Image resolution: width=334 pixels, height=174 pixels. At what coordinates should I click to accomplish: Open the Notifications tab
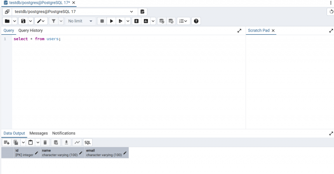tap(63, 133)
